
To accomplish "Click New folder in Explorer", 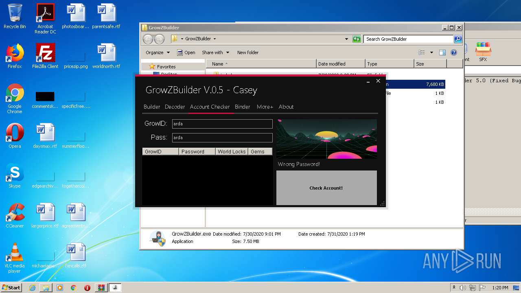I will coord(248,52).
